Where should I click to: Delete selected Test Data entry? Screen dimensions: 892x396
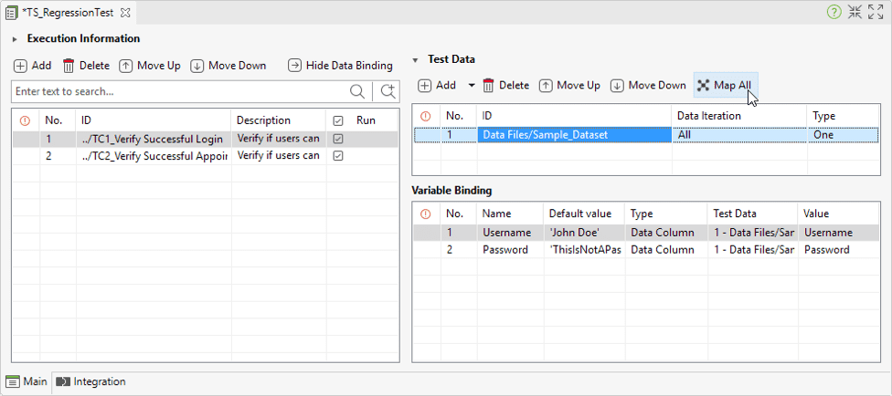click(x=505, y=85)
